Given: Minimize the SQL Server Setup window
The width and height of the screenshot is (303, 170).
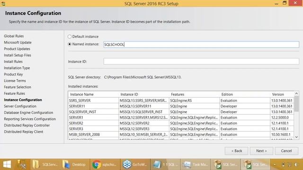Looking at the screenshot, I should click(276, 3).
